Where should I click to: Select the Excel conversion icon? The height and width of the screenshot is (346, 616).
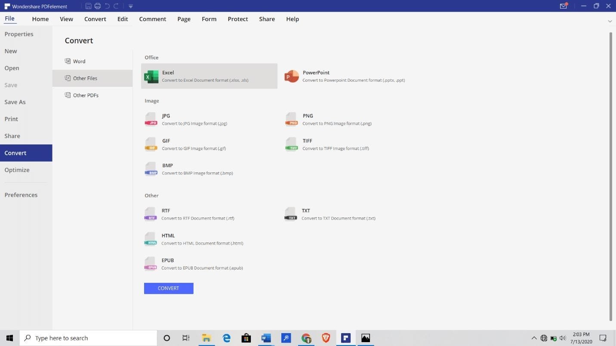pos(151,77)
